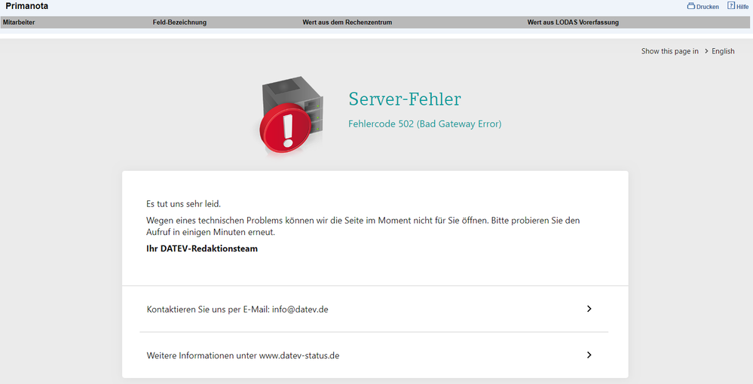Select the Mitarbeiter column header
Screen dimensions: 753x384
pos(19,22)
